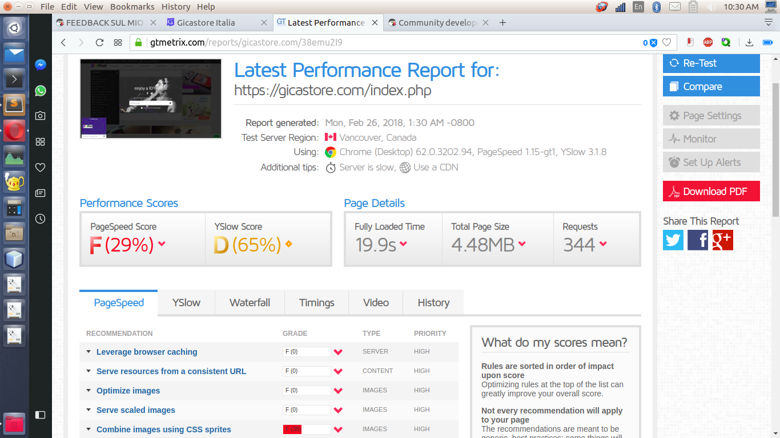Open the Bookmarks menu
This screenshot has width=780, height=438.
point(132,7)
